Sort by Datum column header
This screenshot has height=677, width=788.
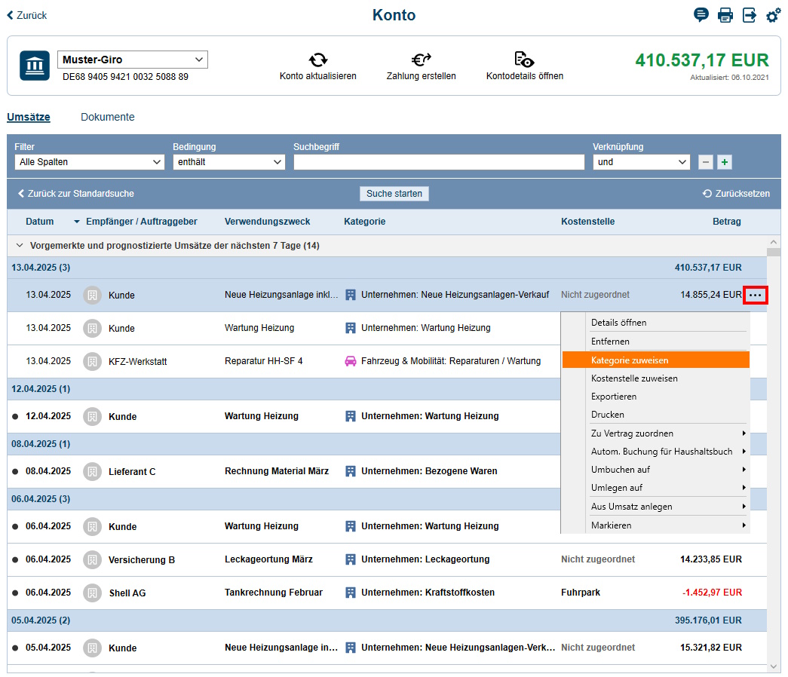[40, 222]
